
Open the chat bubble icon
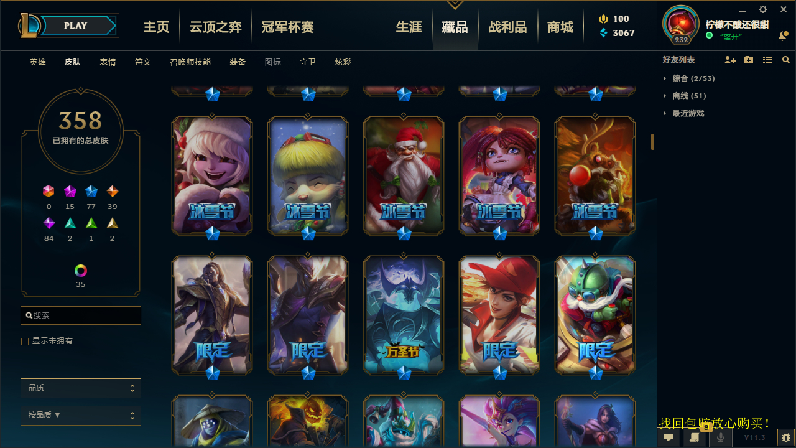click(x=669, y=437)
